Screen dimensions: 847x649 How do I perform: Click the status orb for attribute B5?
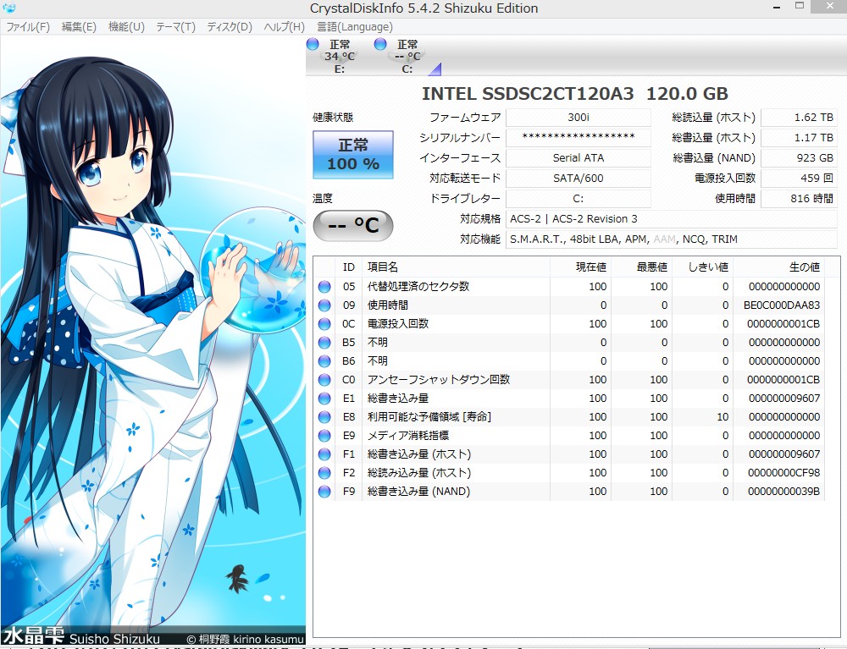coord(324,343)
